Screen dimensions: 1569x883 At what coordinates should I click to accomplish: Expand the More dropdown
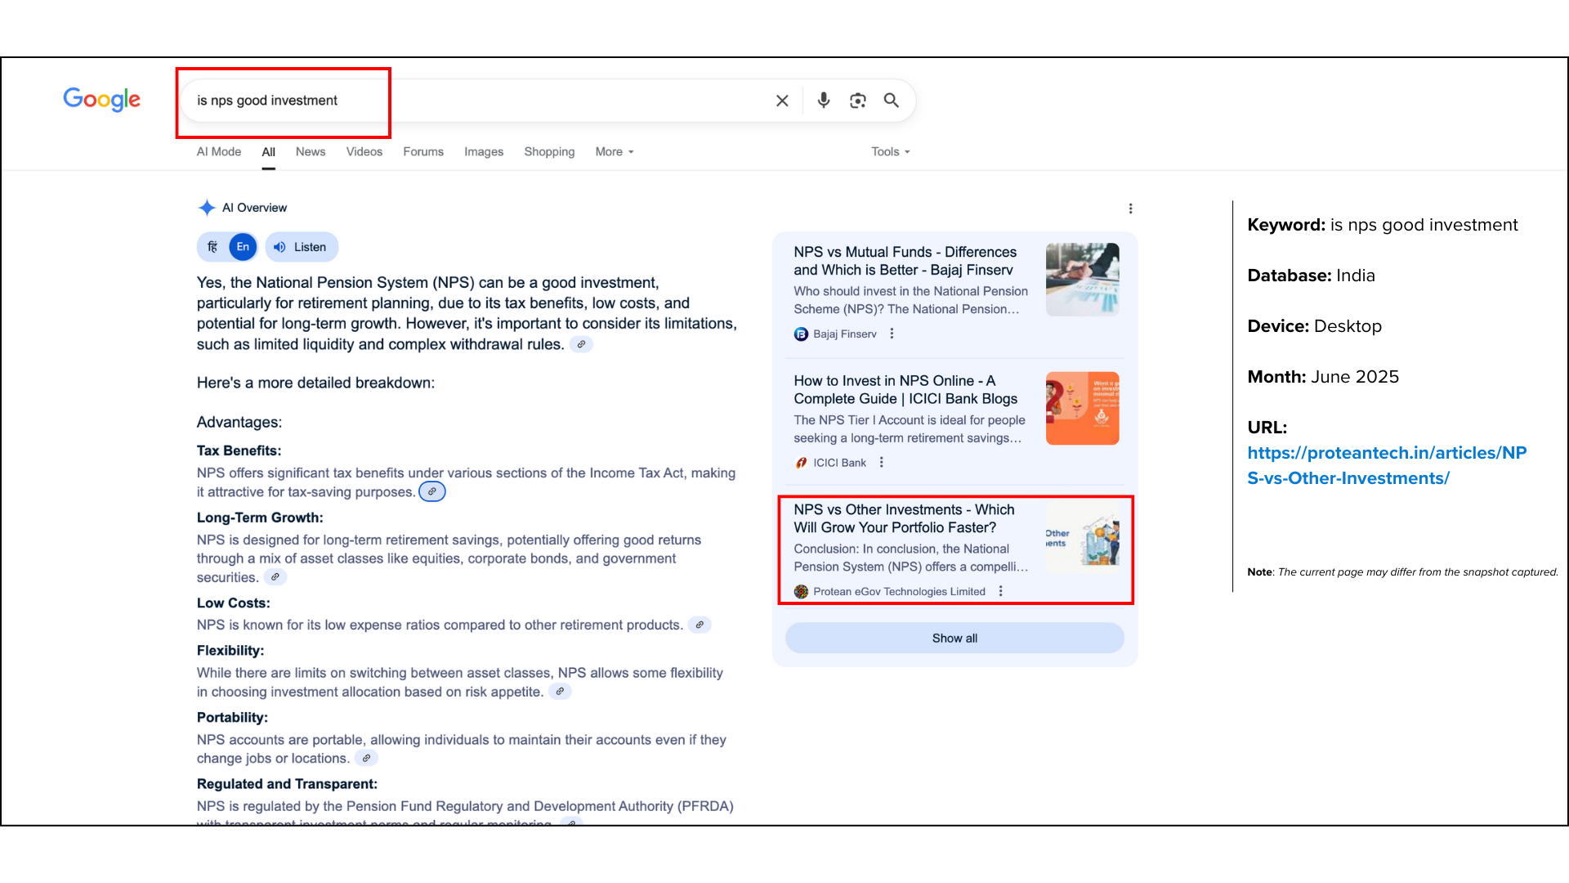tap(615, 152)
